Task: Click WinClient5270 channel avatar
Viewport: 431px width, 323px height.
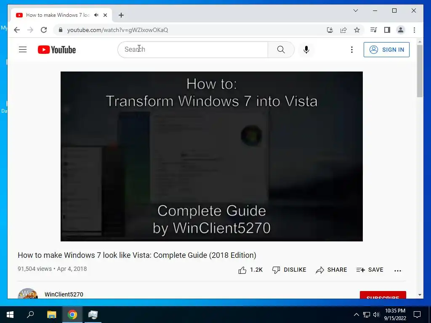Action: pos(28,293)
